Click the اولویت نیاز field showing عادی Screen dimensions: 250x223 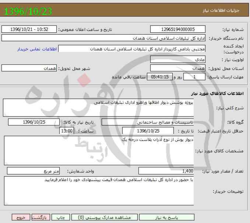point(178,60)
